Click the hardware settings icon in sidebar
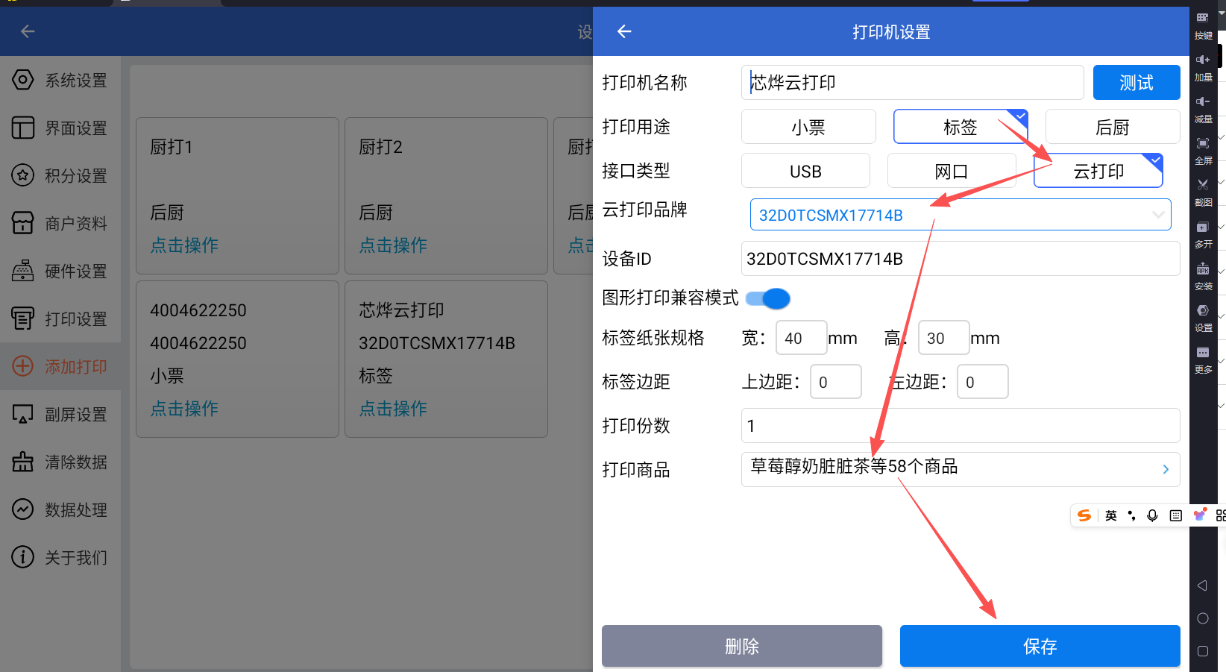This screenshot has width=1226, height=672. point(23,271)
